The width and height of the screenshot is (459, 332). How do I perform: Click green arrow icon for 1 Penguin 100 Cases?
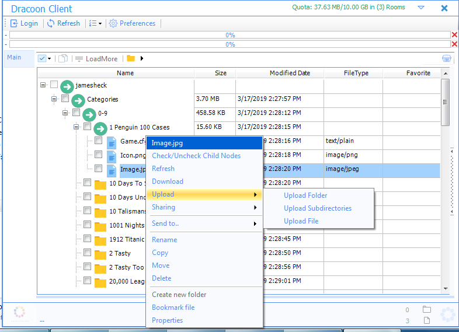(x=100, y=129)
